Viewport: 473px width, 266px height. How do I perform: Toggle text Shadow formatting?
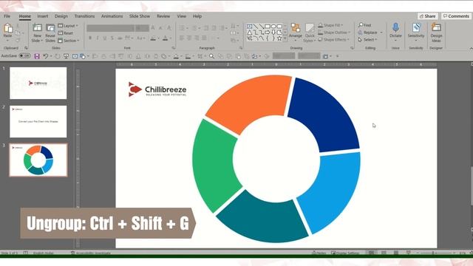pos(112,38)
